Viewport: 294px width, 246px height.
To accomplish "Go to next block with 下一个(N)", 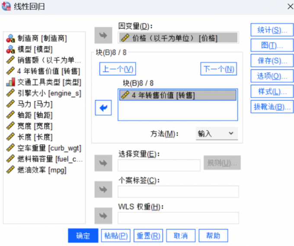I will 219,69.
